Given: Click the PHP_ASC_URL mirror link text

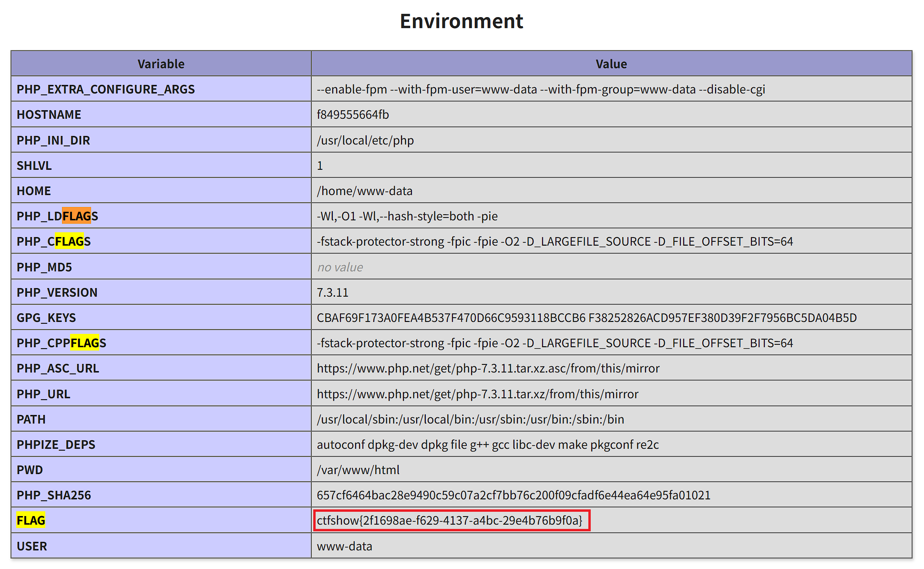Looking at the screenshot, I should [488, 368].
